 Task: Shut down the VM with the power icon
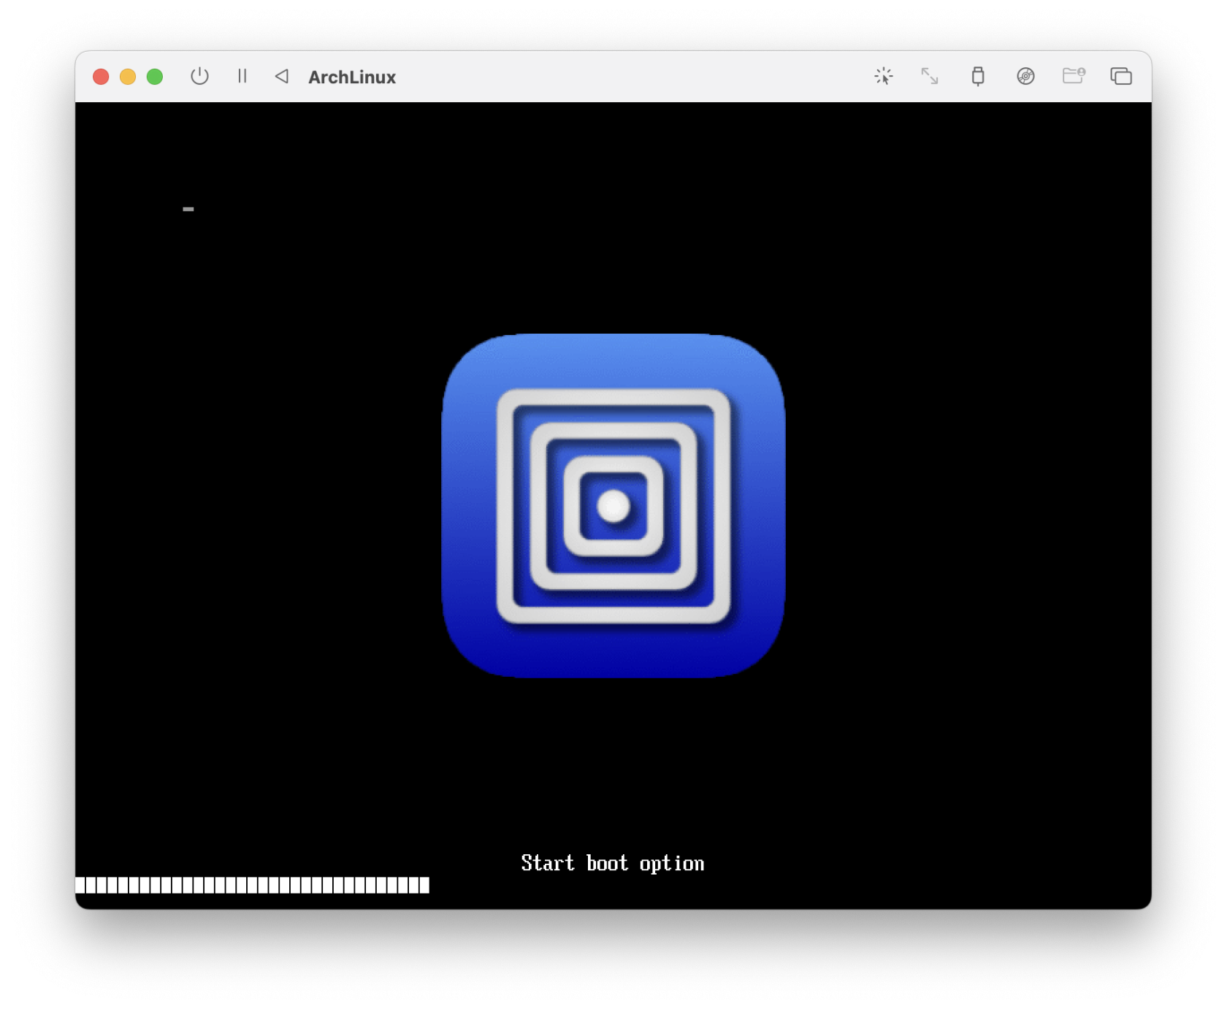click(199, 76)
